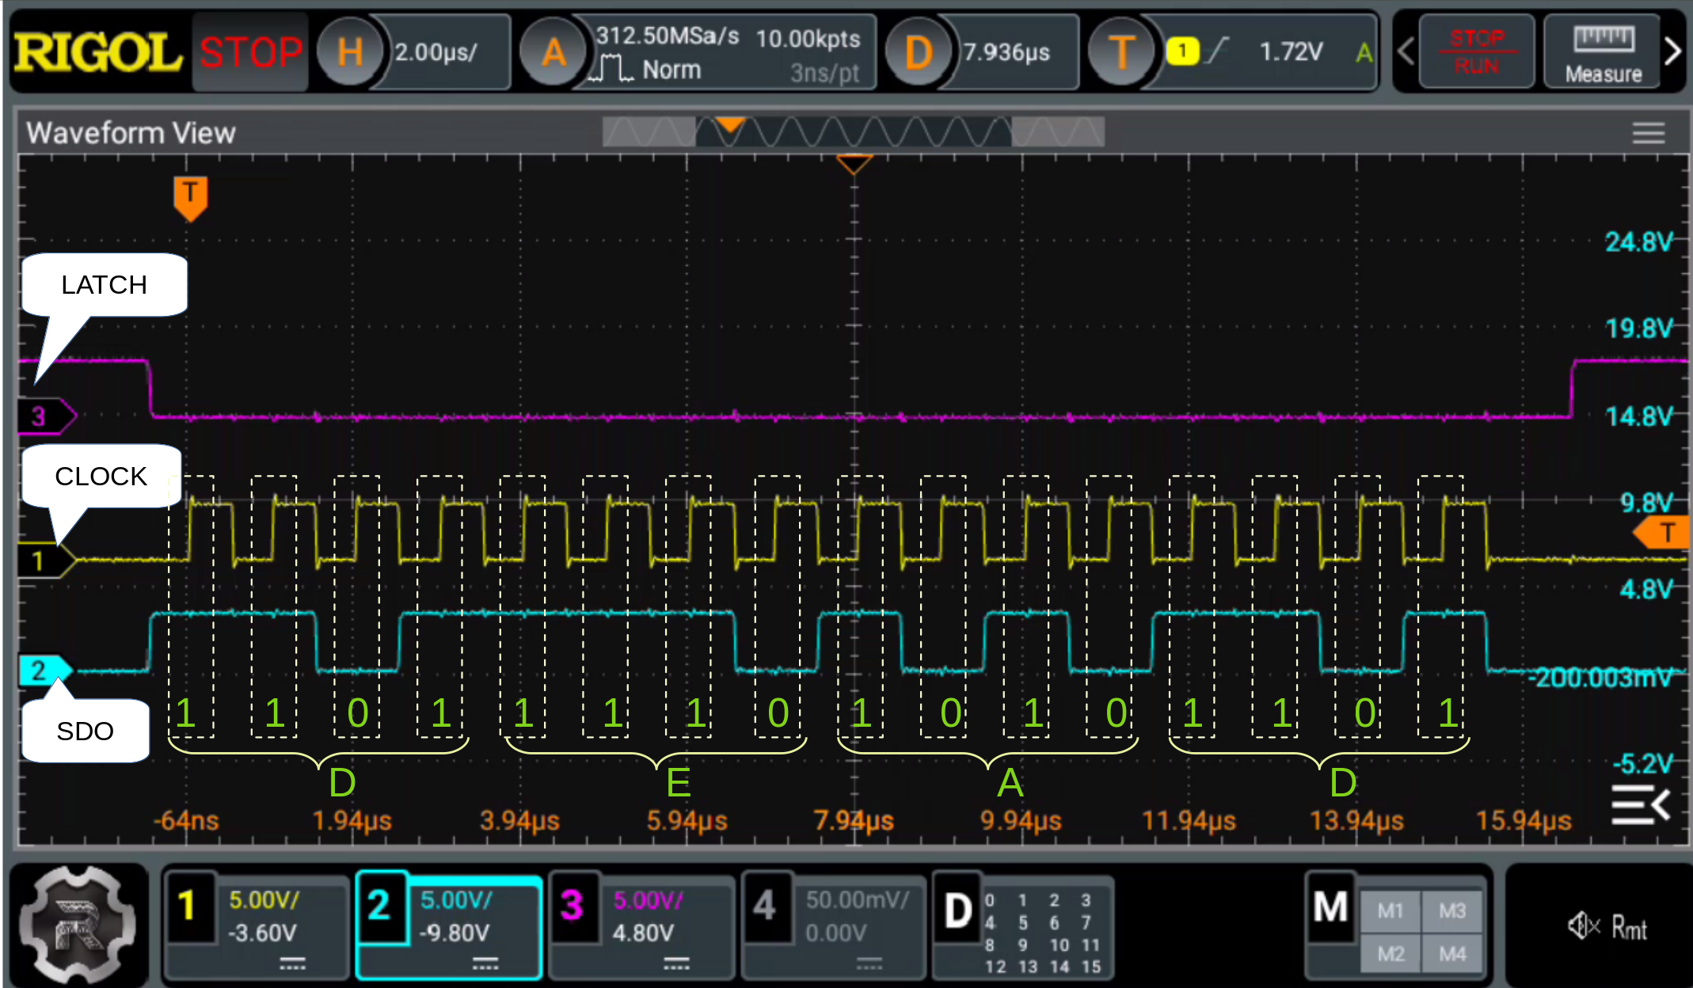Click channel 3 5.00V/ scale value

(x=648, y=900)
